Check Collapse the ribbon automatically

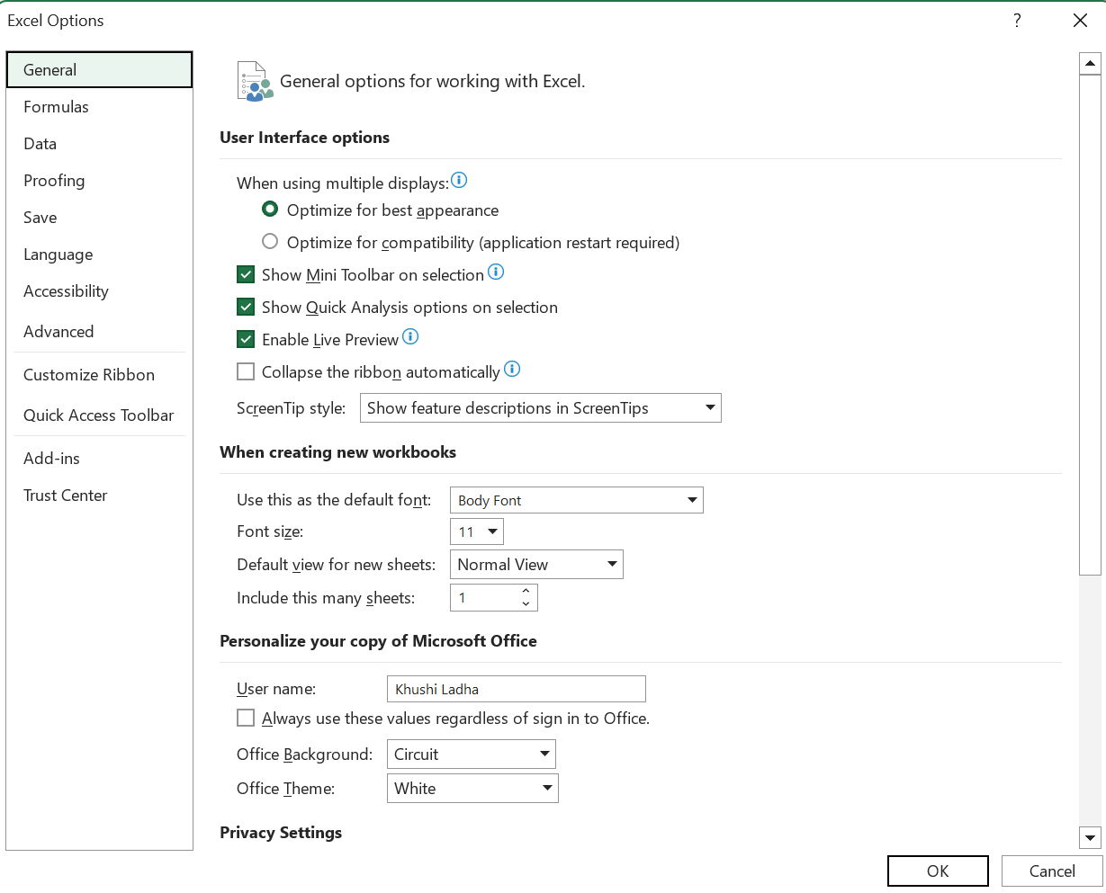click(x=246, y=372)
